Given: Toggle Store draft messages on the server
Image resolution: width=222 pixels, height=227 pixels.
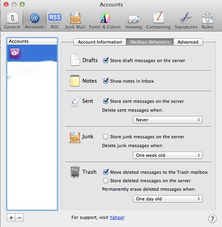Looking at the screenshot, I should (106, 60).
